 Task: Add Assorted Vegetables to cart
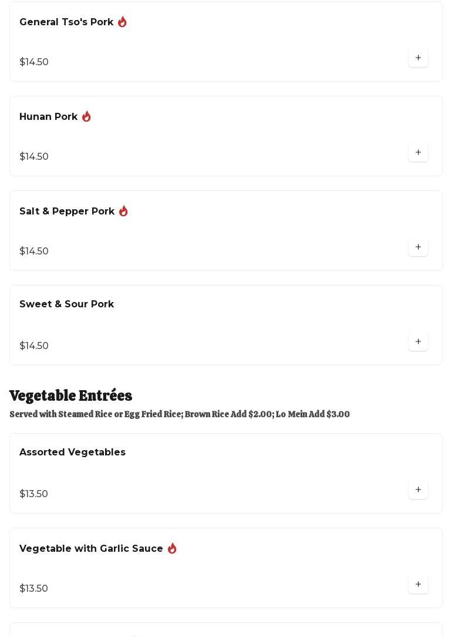click(418, 490)
